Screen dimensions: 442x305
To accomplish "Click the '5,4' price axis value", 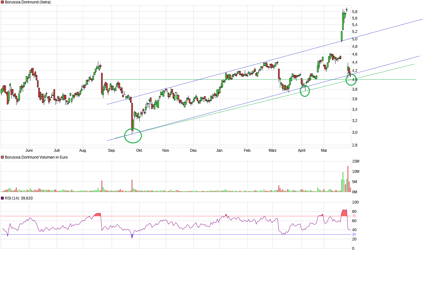I will [x=355, y=25].
